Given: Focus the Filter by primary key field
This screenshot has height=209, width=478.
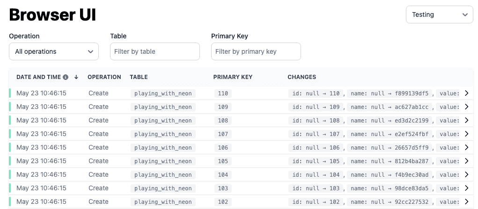Looking at the screenshot, I should click(x=256, y=51).
